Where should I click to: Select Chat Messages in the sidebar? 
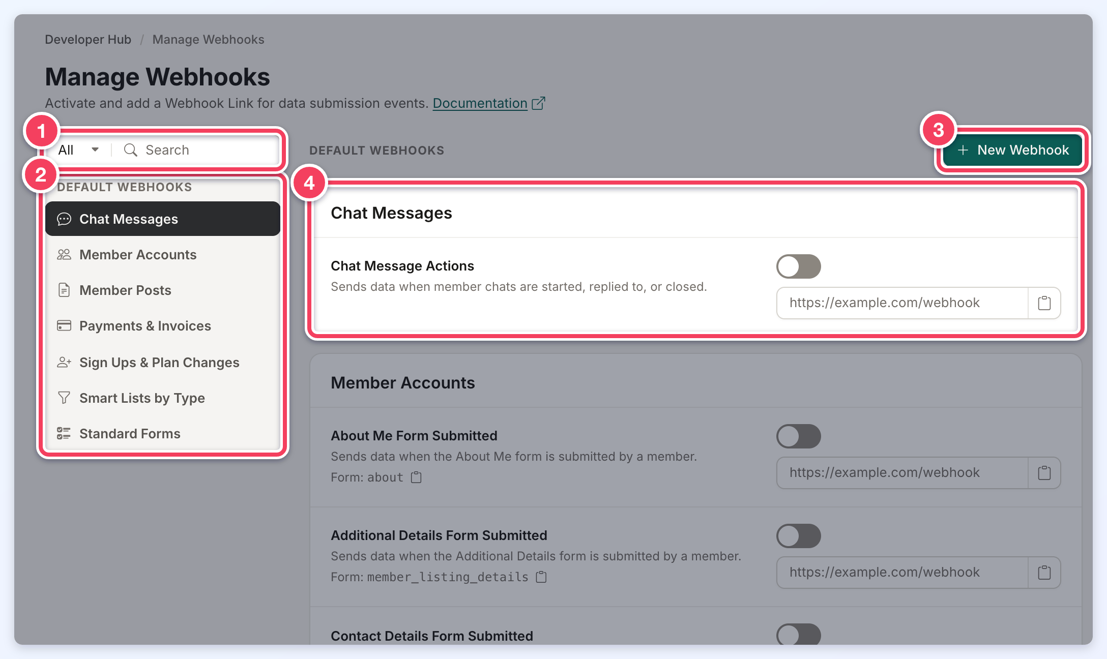tap(163, 219)
